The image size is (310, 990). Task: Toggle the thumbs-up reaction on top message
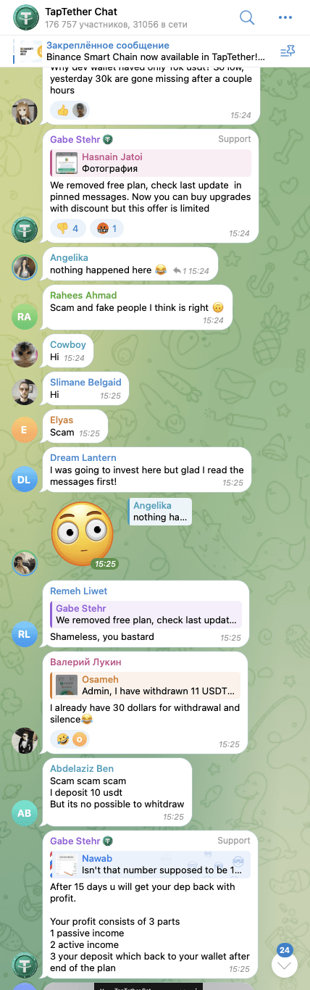(x=69, y=110)
